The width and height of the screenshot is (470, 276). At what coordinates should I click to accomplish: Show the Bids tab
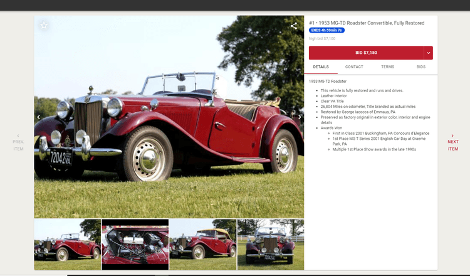coord(421,67)
